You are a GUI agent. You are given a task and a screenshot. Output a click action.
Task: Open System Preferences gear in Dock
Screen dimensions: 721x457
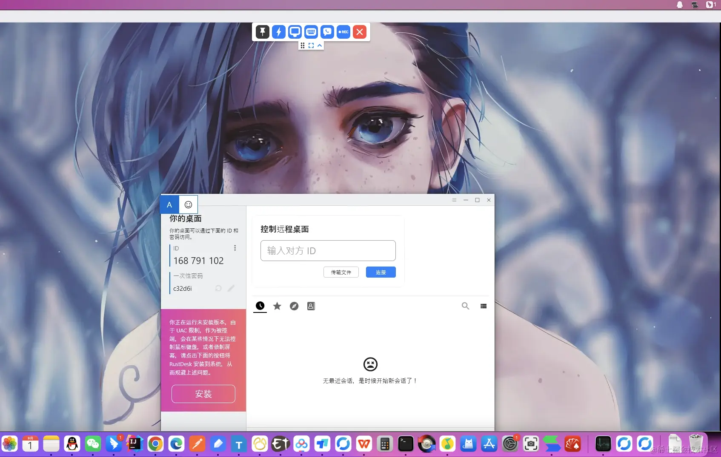pos(510,444)
